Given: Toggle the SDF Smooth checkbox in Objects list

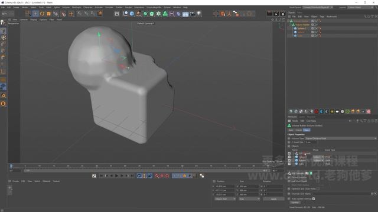Looking at the screenshot, I should pyautogui.click(x=289, y=153).
